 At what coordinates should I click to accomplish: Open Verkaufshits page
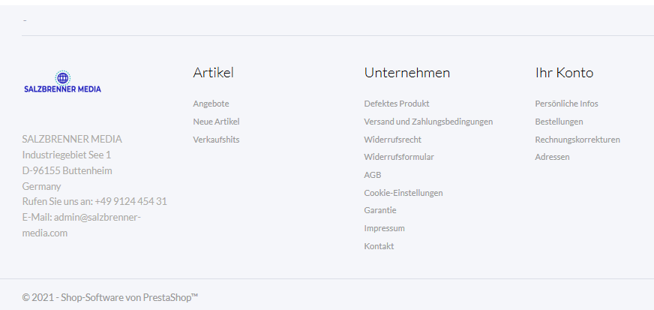pos(216,140)
